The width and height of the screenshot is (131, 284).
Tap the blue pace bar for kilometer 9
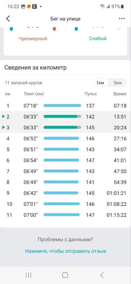coord(62,193)
